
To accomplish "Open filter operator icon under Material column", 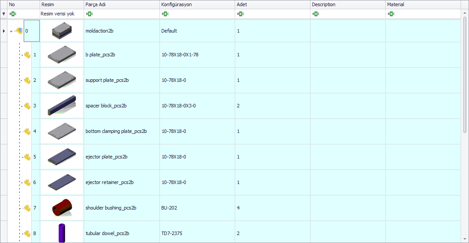I will point(391,14).
